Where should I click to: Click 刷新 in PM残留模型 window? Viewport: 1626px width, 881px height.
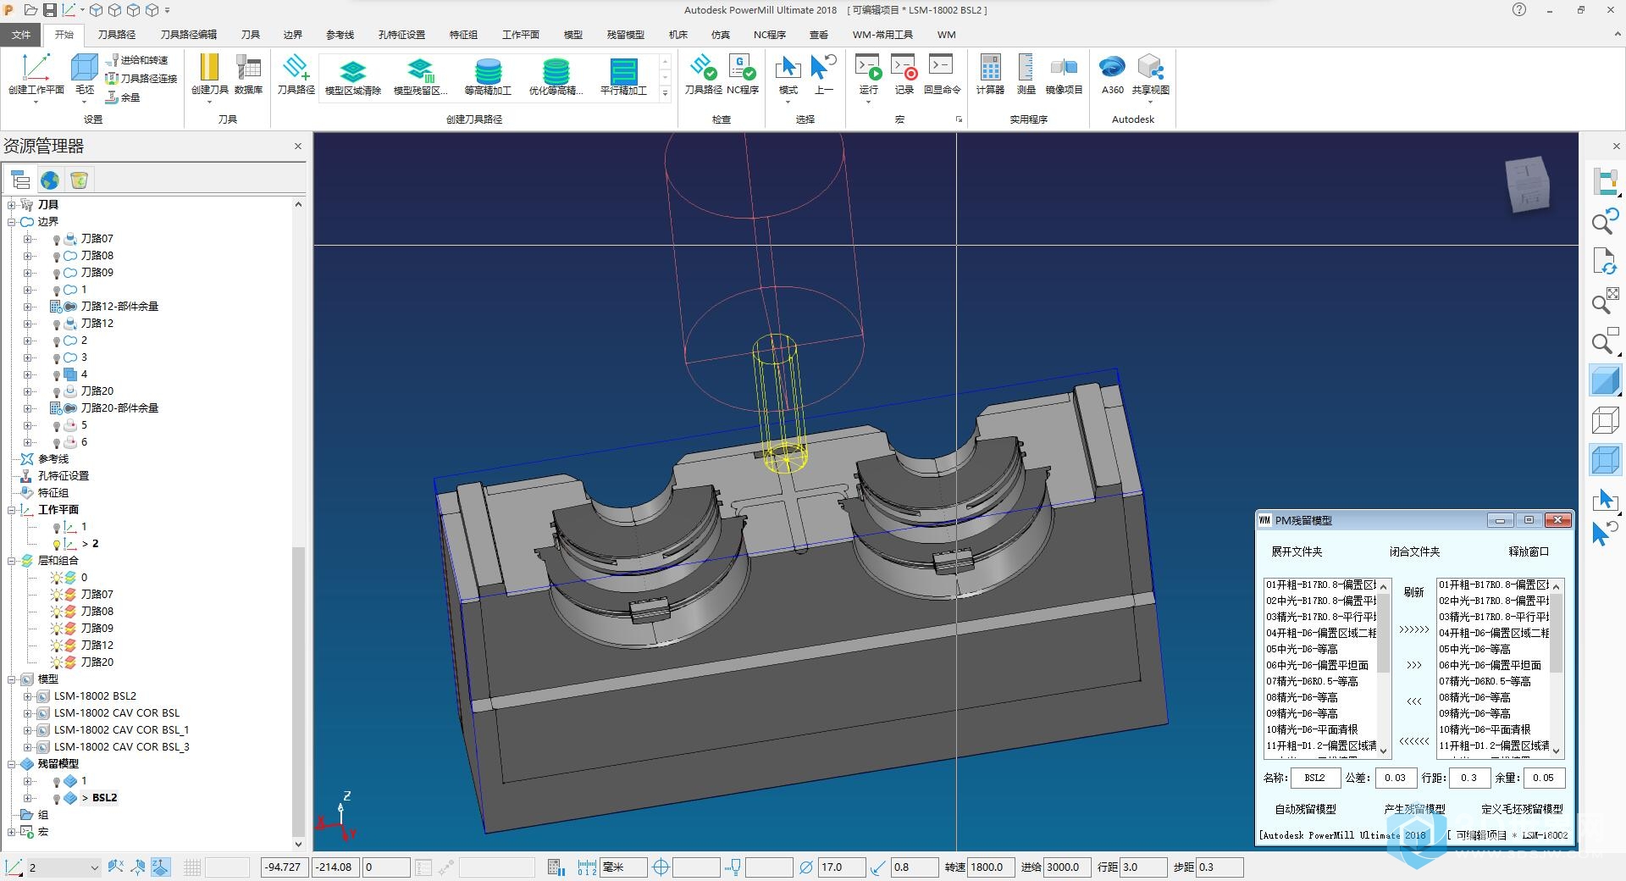[1413, 592]
